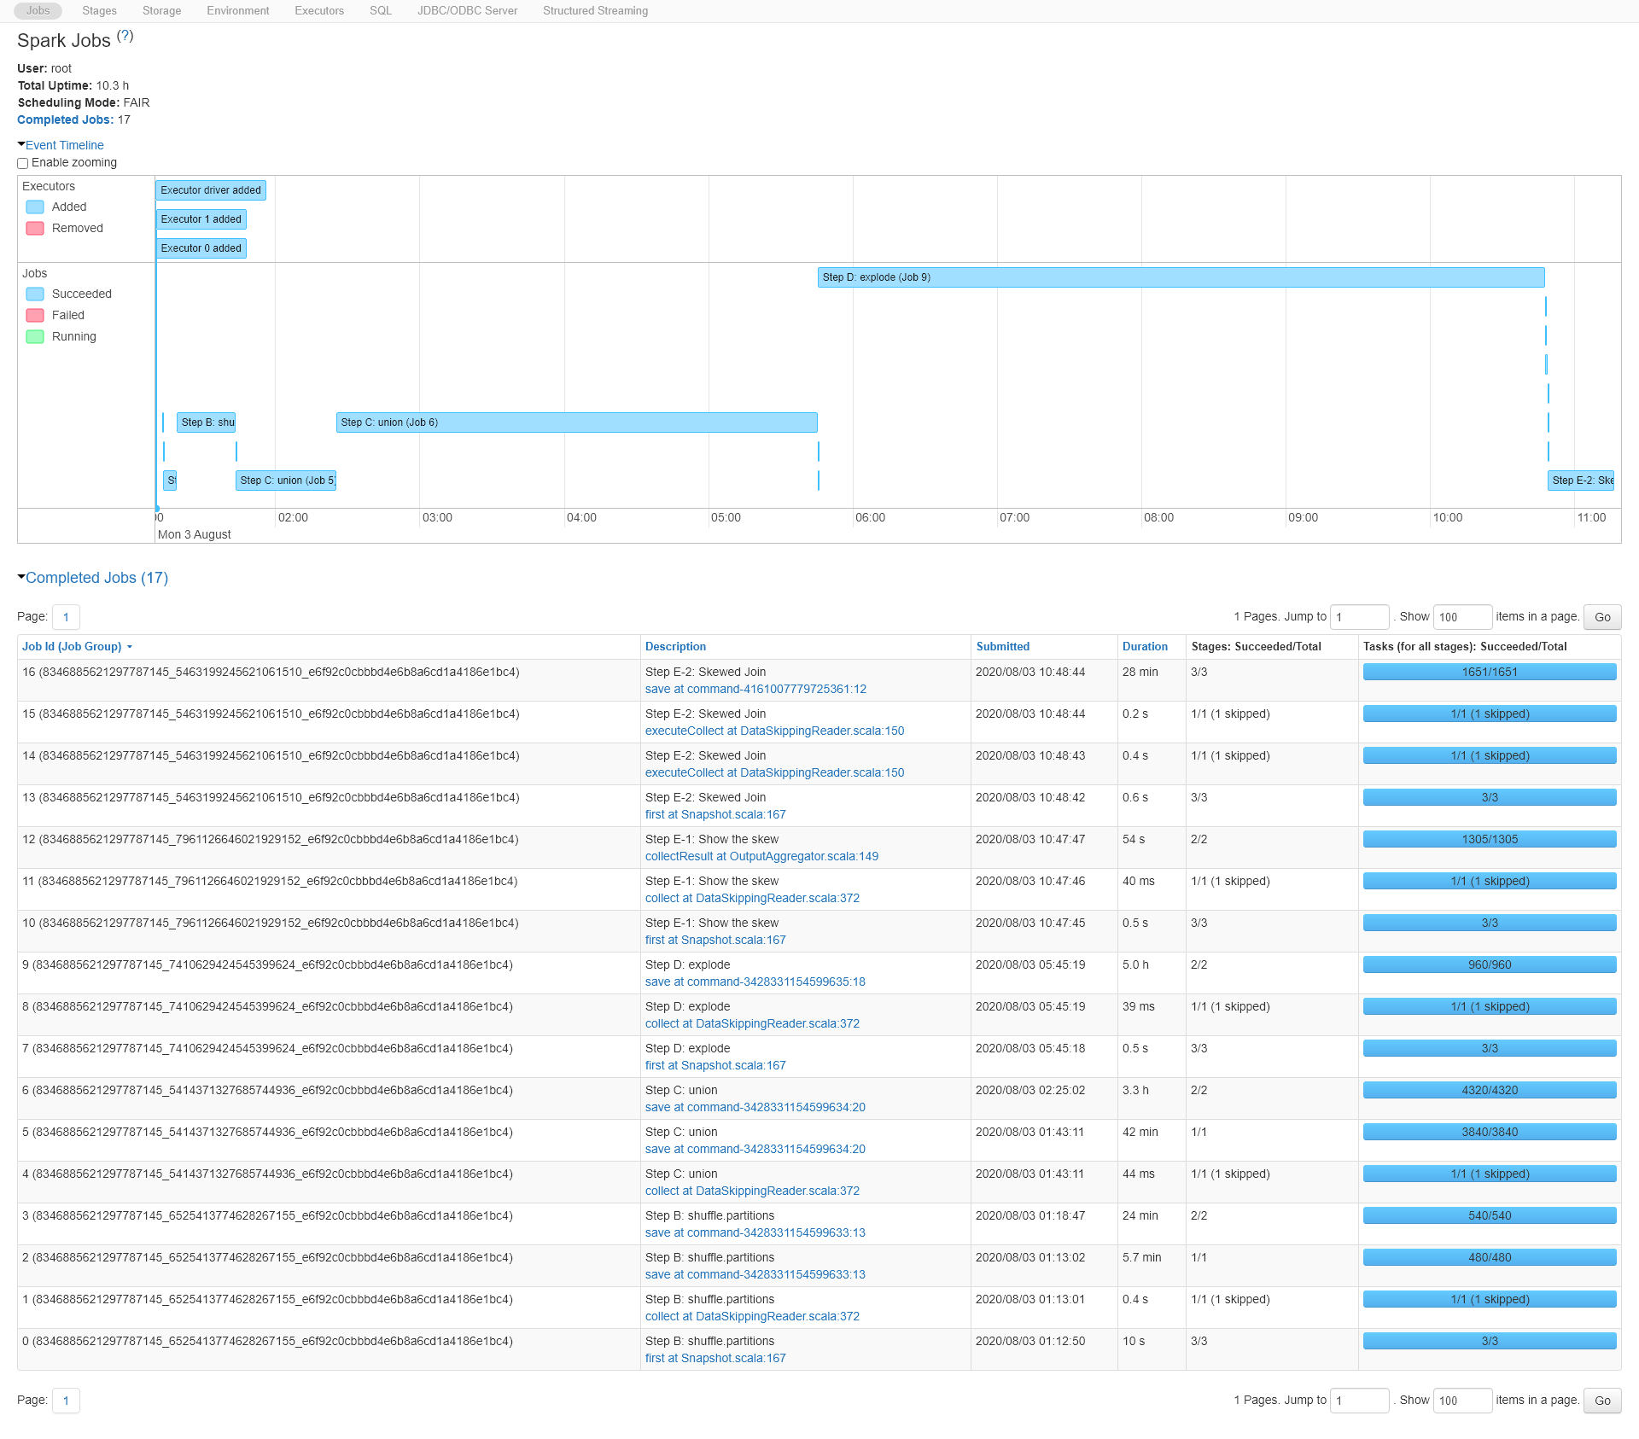This screenshot has width=1639, height=1439.
Task: Click the Running jobs legend swatch
Action: (35, 336)
